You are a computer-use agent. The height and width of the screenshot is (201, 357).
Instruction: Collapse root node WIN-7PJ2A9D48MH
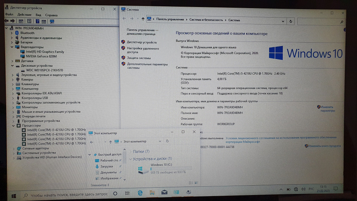[6, 28]
